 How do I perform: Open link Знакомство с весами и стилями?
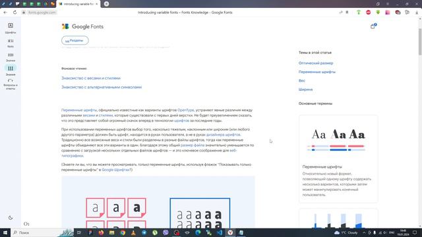click(x=91, y=78)
